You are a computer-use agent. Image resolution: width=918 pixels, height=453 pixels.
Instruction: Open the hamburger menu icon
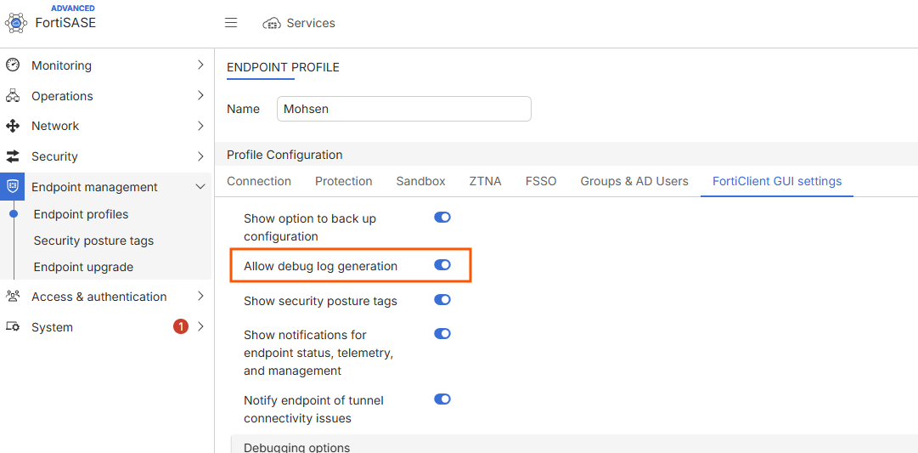[x=231, y=23]
